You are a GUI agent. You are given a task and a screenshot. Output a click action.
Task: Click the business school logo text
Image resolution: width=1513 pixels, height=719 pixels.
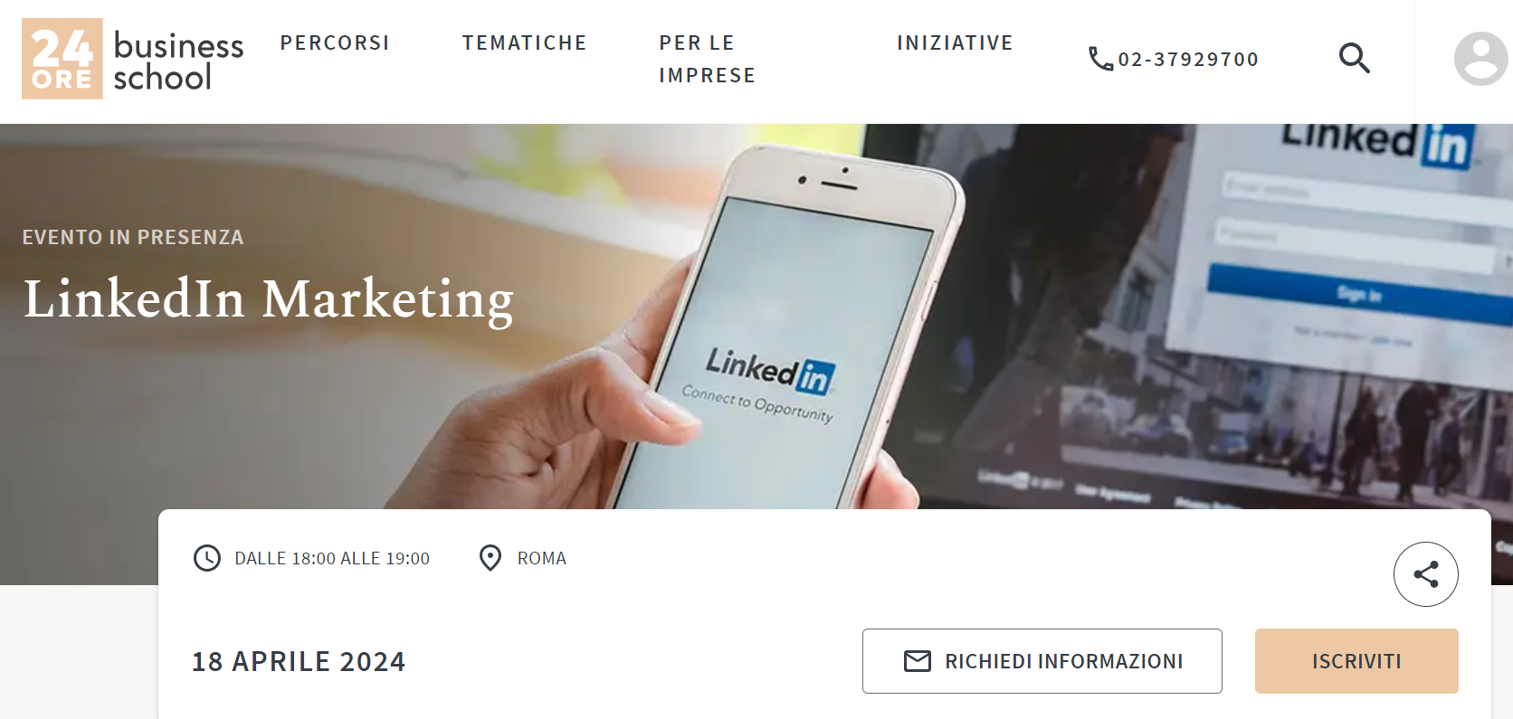(178, 61)
